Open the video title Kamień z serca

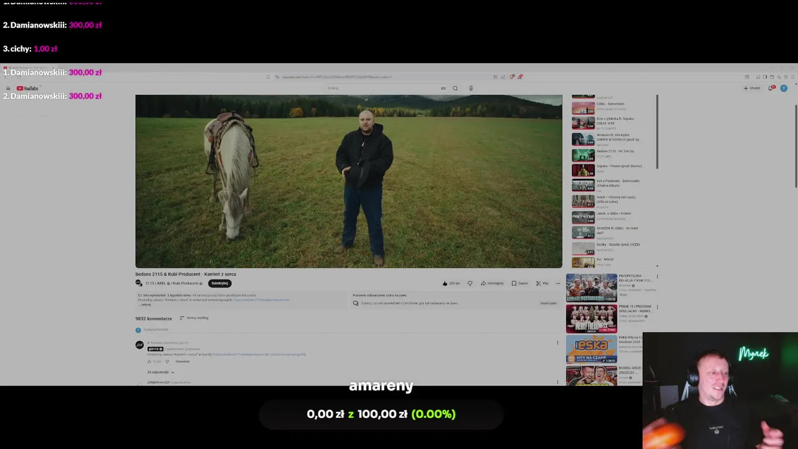click(x=186, y=274)
